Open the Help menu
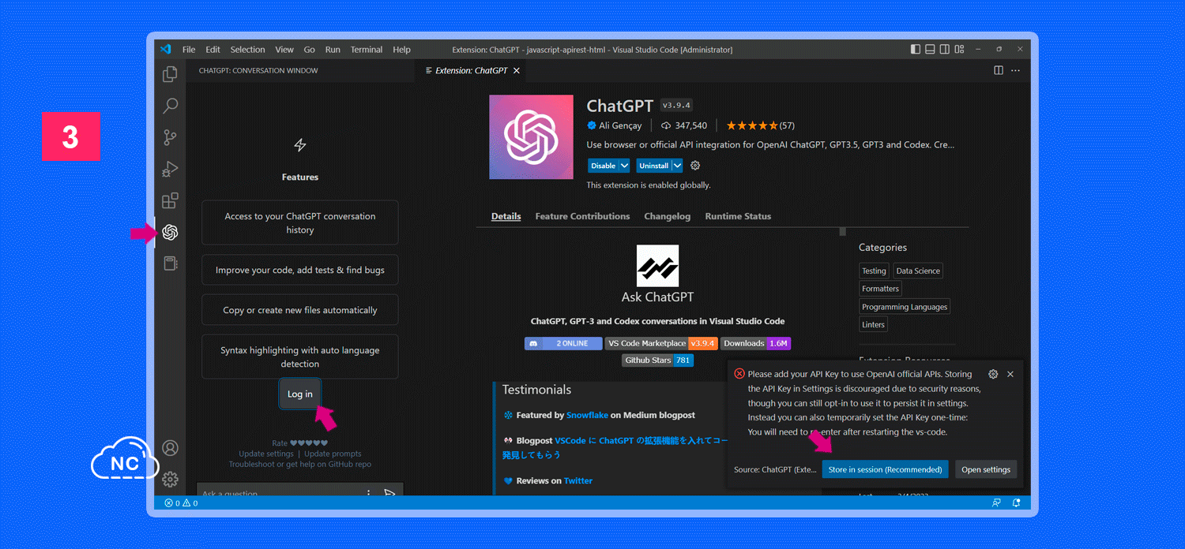The image size is (1185, 549). pos(402,49)
